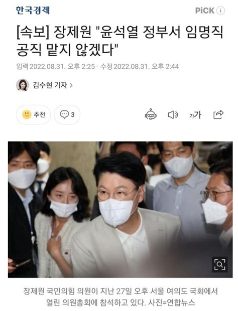This screenshot has width=238, height=311.
Task: Tap the PiCK info circle icon
Action: (220, 11)
